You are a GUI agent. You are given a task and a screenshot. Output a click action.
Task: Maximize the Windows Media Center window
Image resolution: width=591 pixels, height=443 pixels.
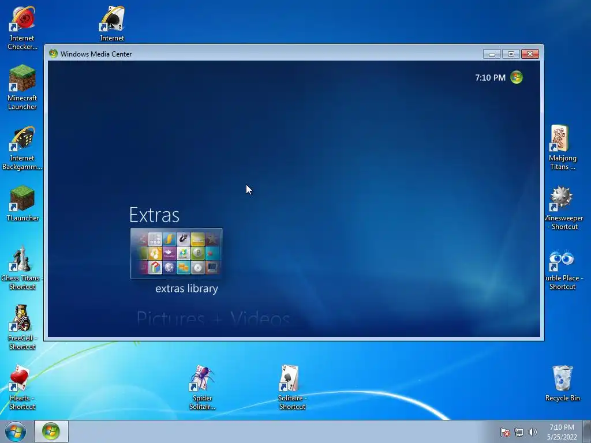[511, 54]
